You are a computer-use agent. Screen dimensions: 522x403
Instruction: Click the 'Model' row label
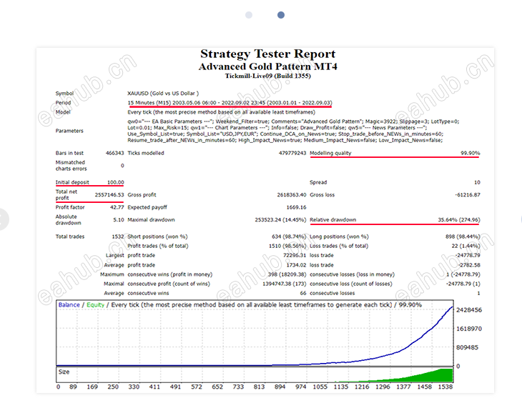coord(63,112)
